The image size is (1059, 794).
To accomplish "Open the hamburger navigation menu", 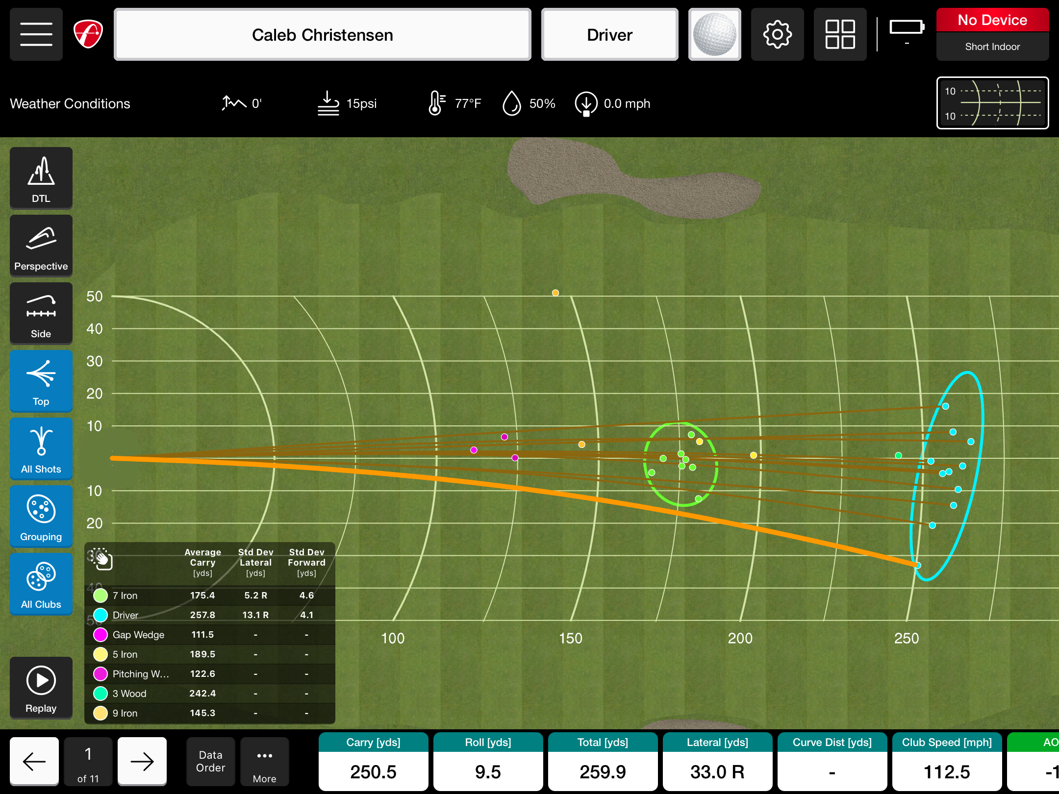I will pos(36,34).
